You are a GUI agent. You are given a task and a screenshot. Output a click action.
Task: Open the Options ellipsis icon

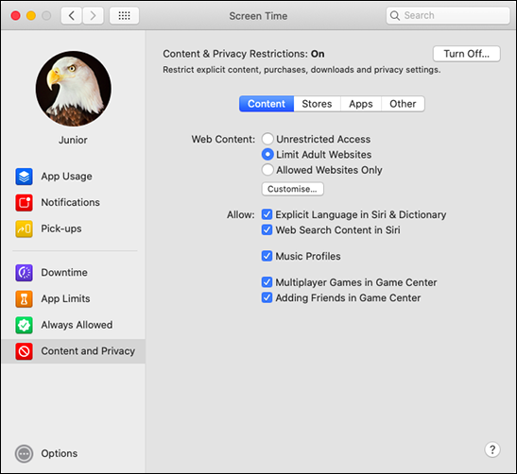24,454
